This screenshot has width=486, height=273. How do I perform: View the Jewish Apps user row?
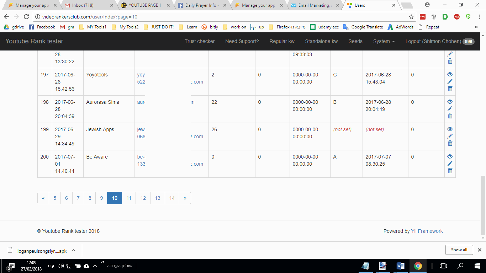(450, 129)
